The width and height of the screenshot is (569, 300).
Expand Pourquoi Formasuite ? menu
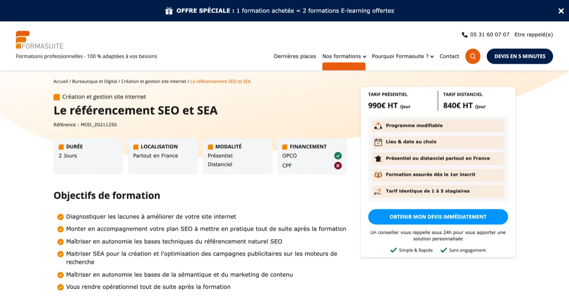[403, 56]
